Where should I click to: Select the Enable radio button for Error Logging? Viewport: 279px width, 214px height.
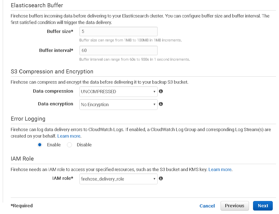click(40, 145)
